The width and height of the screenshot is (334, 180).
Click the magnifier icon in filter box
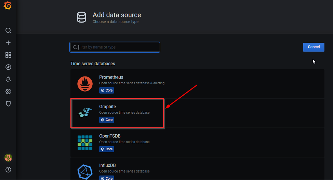coord(75,47)
